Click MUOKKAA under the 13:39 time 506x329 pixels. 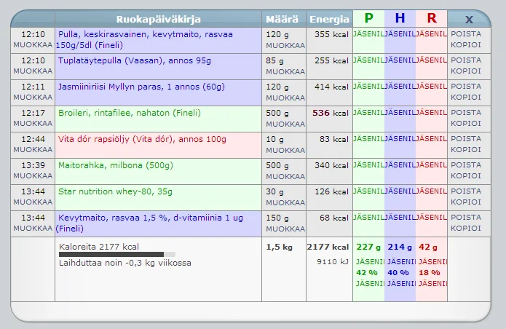32,175
